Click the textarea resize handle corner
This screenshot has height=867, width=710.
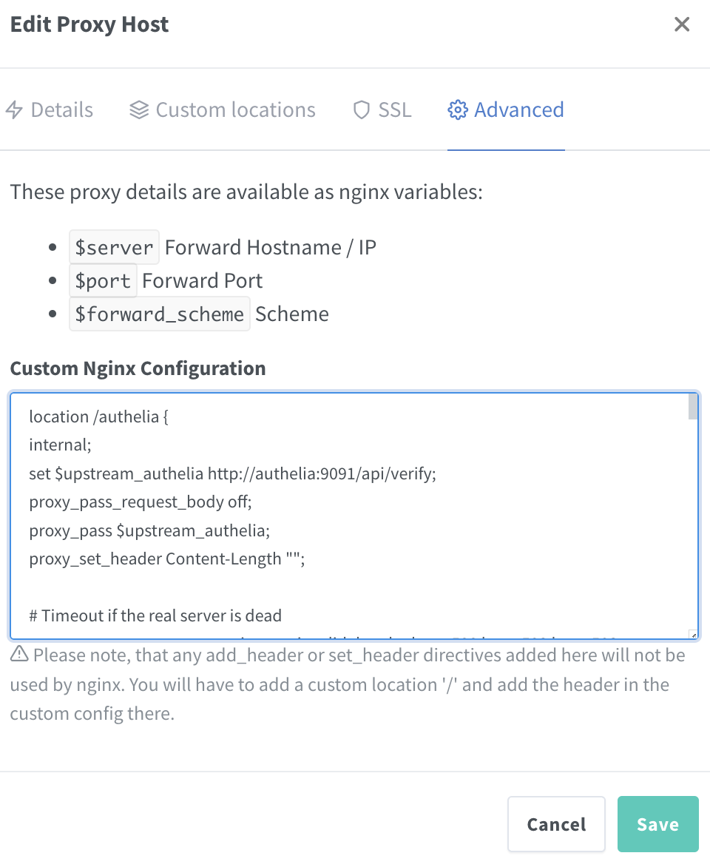click(x=693, y=635)
